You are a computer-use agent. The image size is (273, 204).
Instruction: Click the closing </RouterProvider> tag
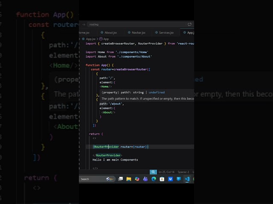[107, 155]
